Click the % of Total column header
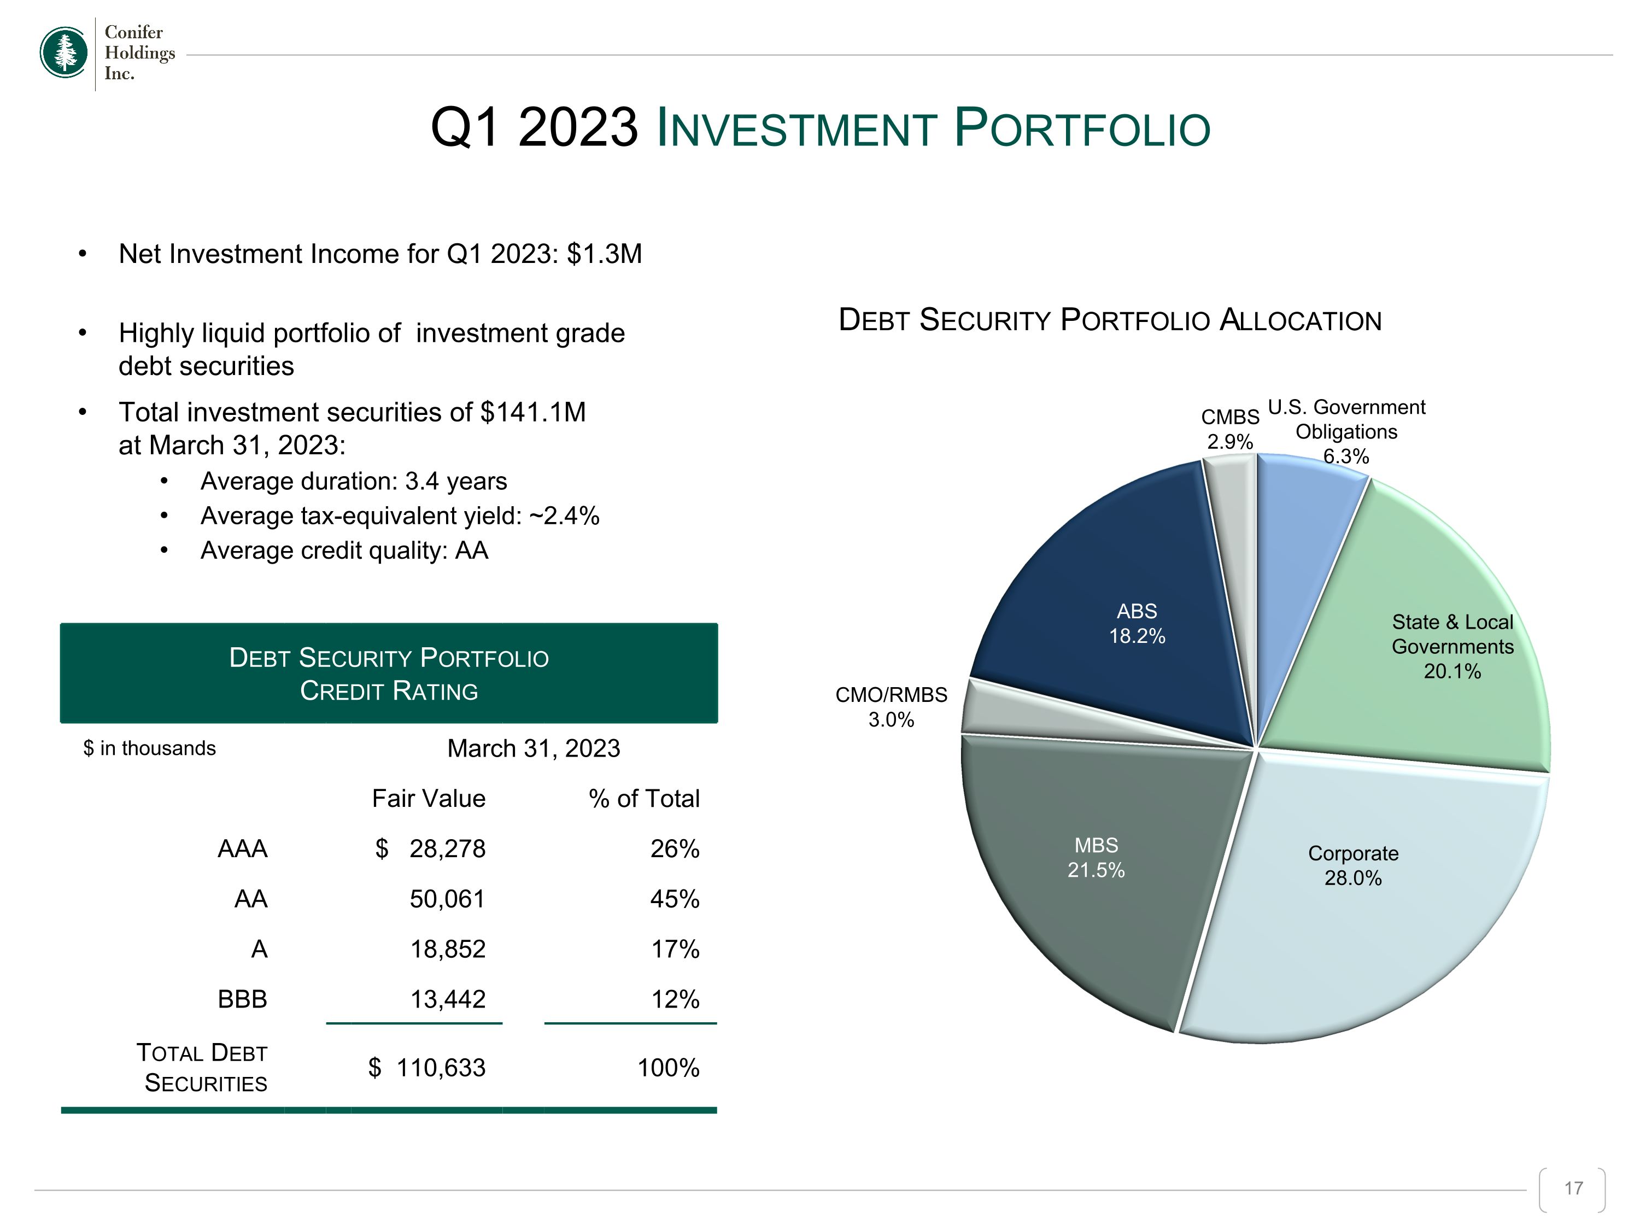The image size is (1640, 1230). [x=645, y=799]
